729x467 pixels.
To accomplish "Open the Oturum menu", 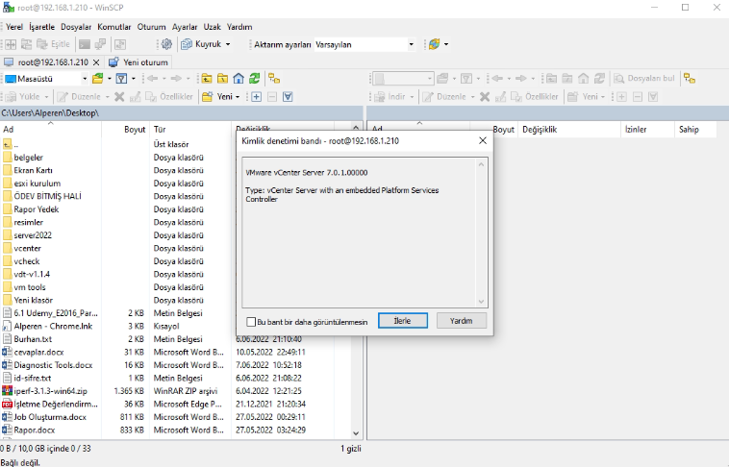I will [x=151, y=27].
